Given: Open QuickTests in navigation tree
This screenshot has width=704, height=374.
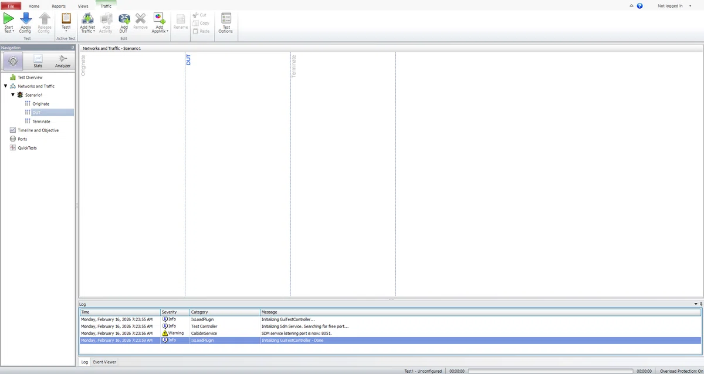Looking at the screenshot, I should point(27,147).
